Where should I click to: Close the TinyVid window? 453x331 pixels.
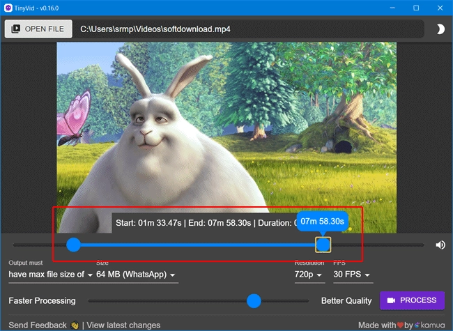click(x=440, y=8)
